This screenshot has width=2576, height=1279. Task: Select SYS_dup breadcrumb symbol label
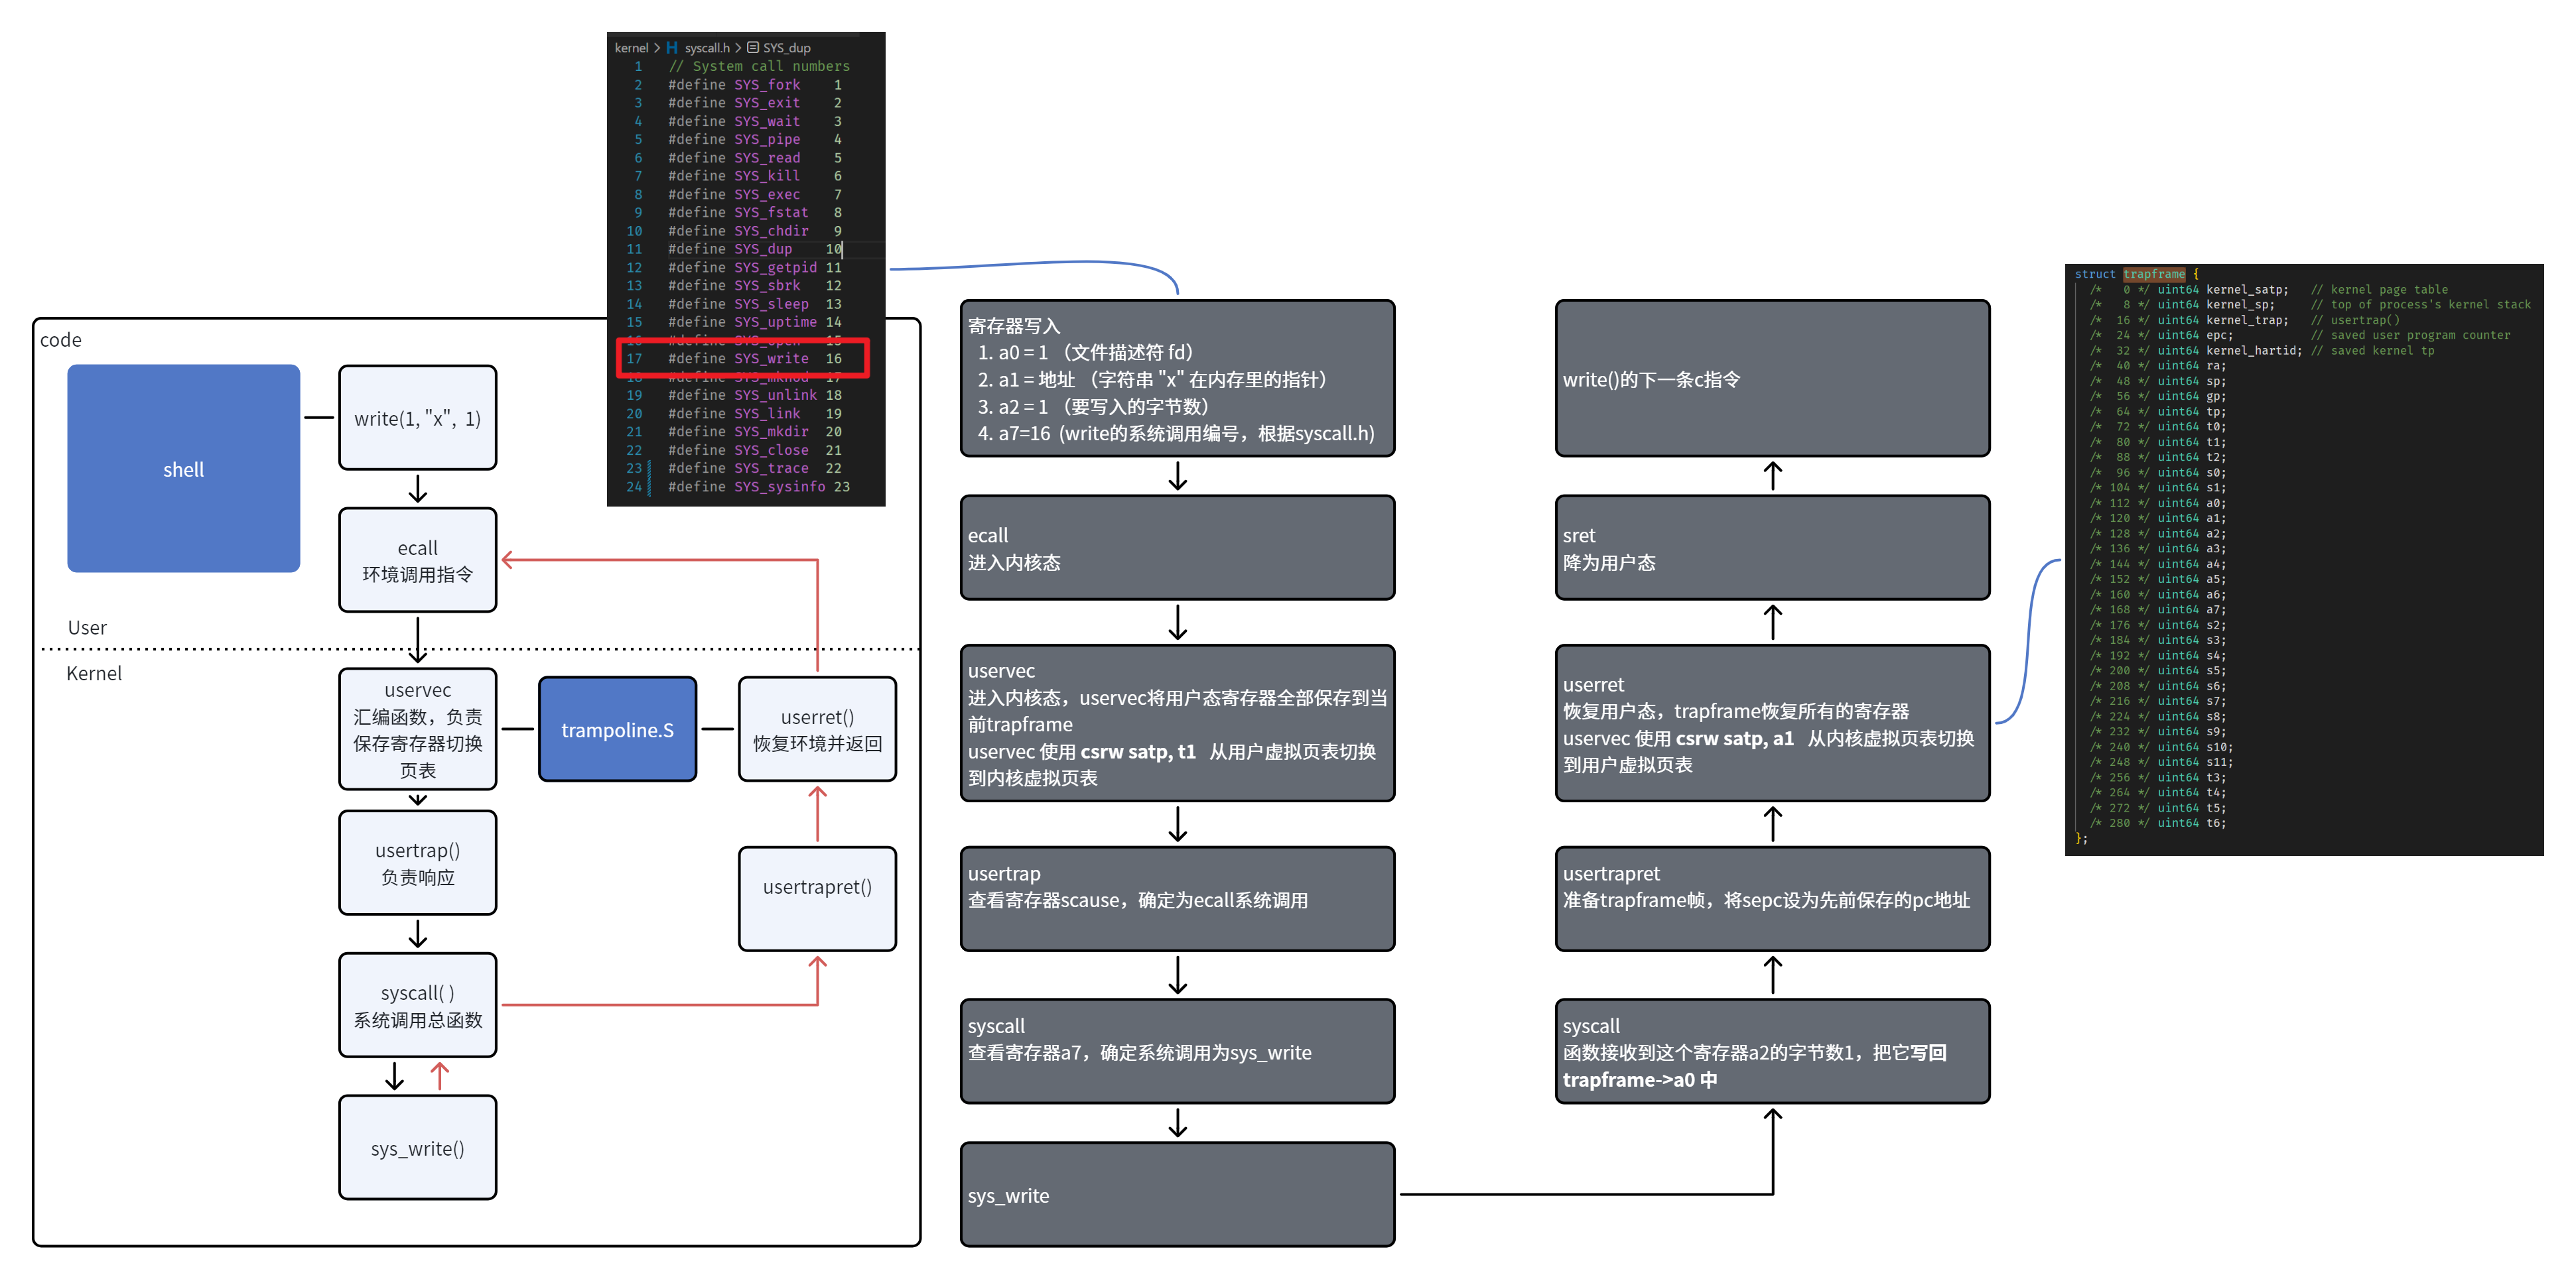(x=787, y=48)
